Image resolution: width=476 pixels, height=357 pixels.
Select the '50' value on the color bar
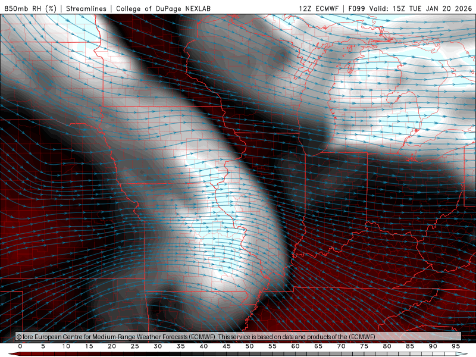point(249,346)
